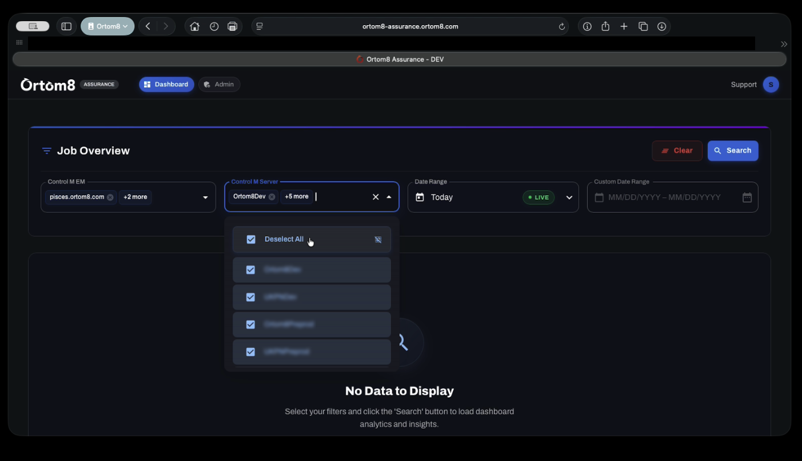Screen dimensions: 802x461
Task: Uncheck the third server option checkbox
Action: click(250, 325)
